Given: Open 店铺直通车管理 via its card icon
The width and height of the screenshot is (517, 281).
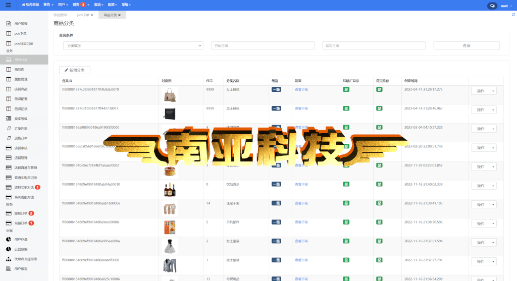Looking at the screenshot, I should tap(9, 167).
